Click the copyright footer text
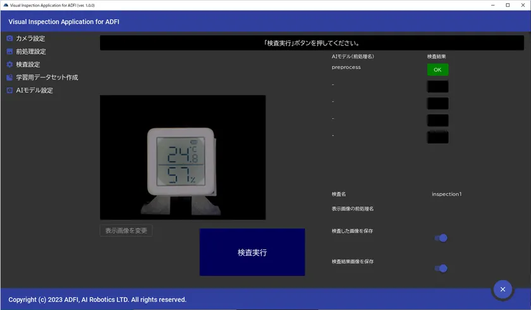531x310 pixels. pyautogui.click(x=97, y=299)
